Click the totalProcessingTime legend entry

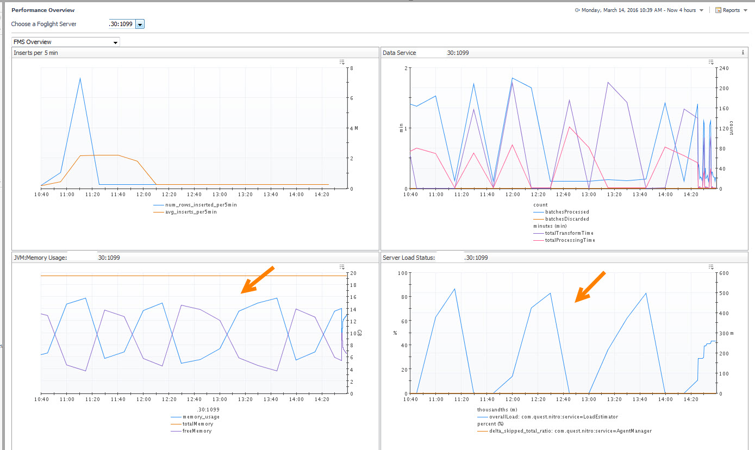[x=564, y=240]
